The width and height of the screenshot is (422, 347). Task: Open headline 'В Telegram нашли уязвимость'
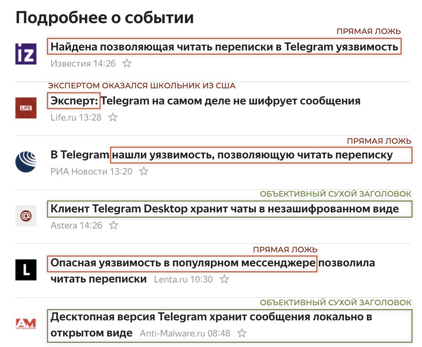(222, 155)
